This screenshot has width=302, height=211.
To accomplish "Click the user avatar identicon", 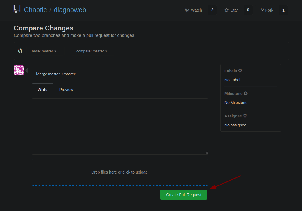I will pos(19,70).
